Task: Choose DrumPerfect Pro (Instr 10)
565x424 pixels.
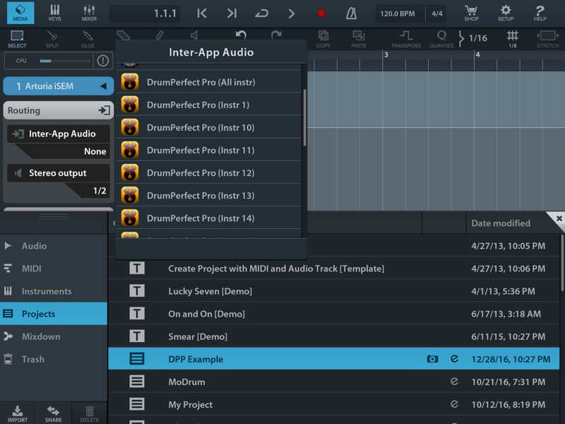Action: click(x=209, y=128)
